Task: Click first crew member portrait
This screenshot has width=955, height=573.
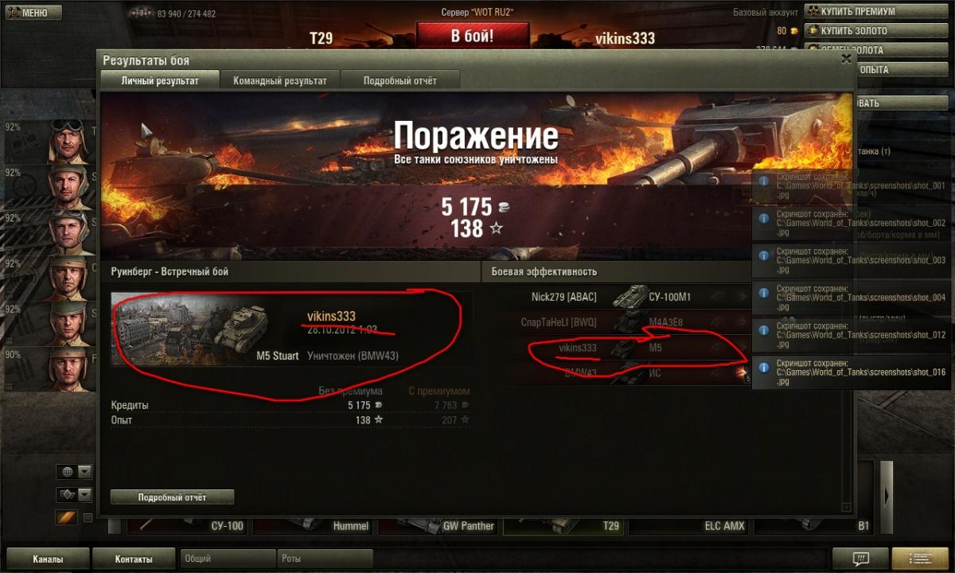Action: [x=69, y=141]
